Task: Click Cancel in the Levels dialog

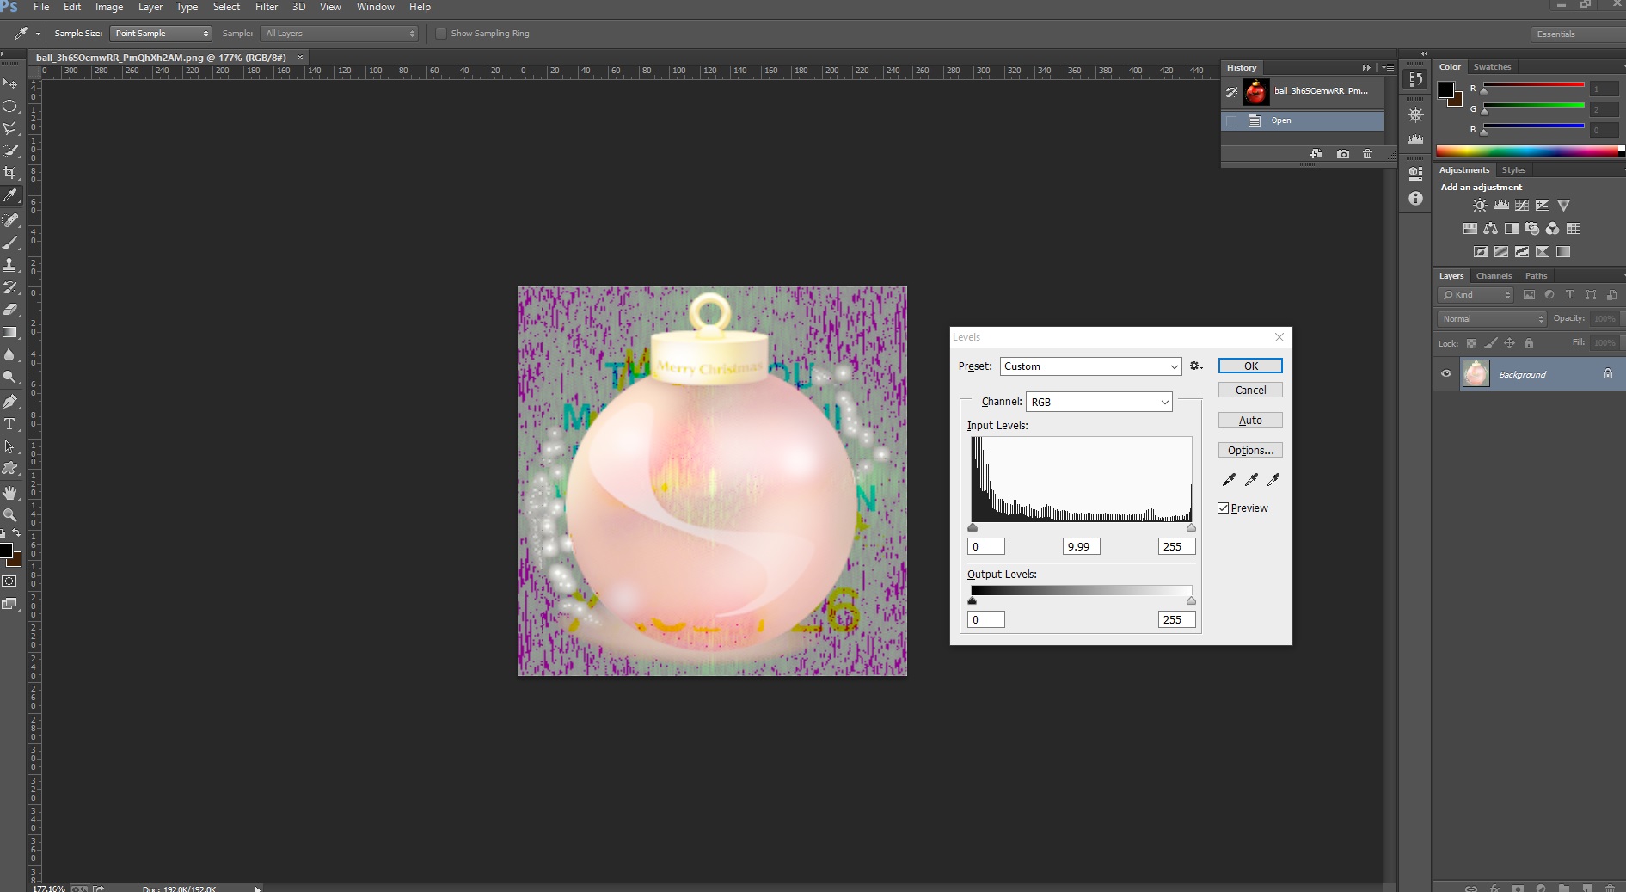Action: pyautogui.click(x=1250, y=391)
